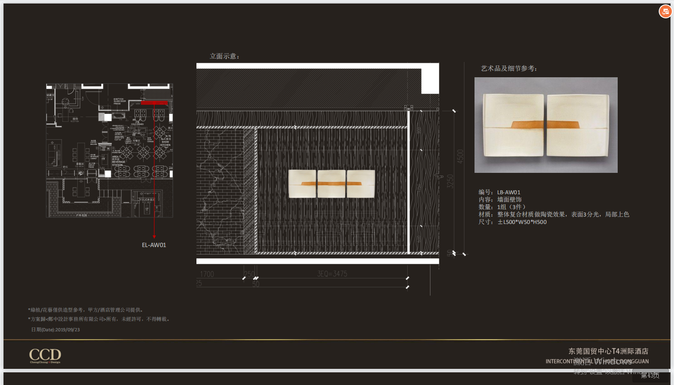Click the floor plan thumbnail
674x385 pixels.
(x=110, y=151)
